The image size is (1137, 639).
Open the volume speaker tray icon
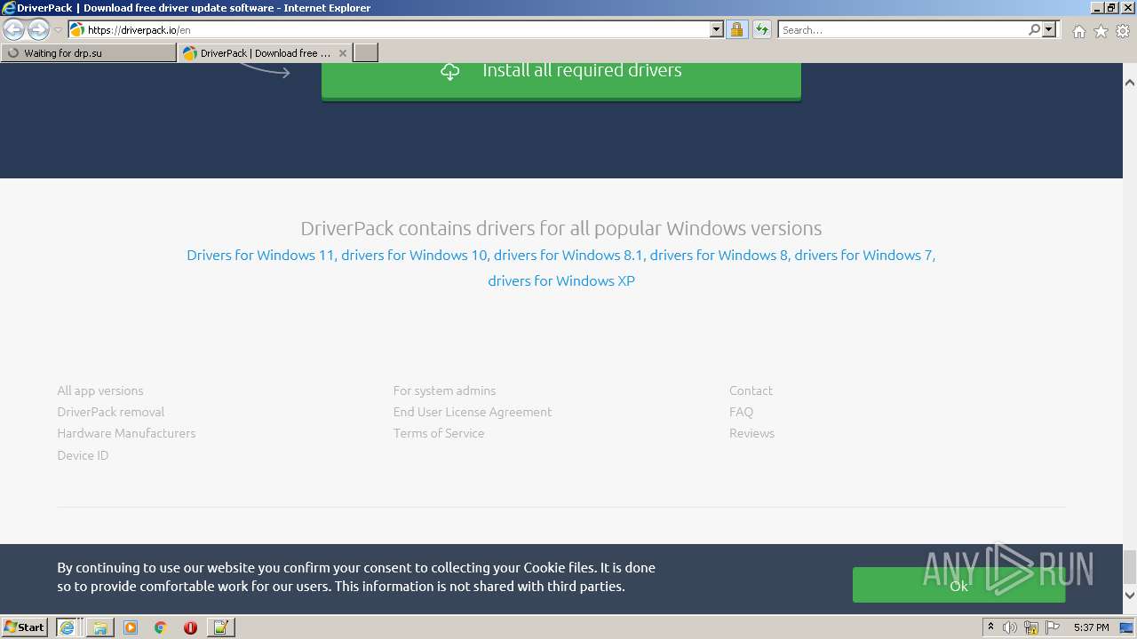click(1009, 627)
